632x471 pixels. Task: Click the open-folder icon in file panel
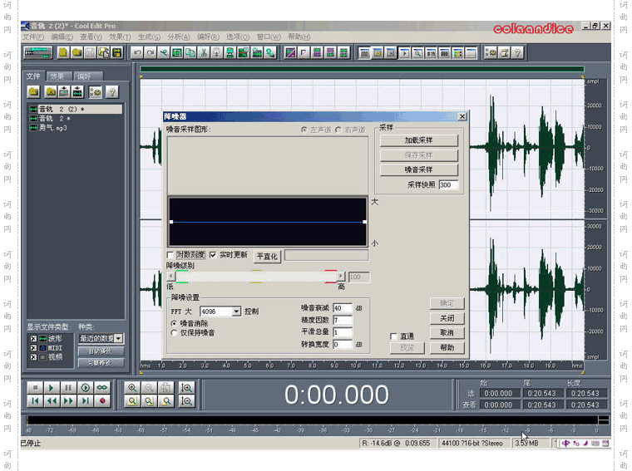pyautogui.click(x=34, y=92)
